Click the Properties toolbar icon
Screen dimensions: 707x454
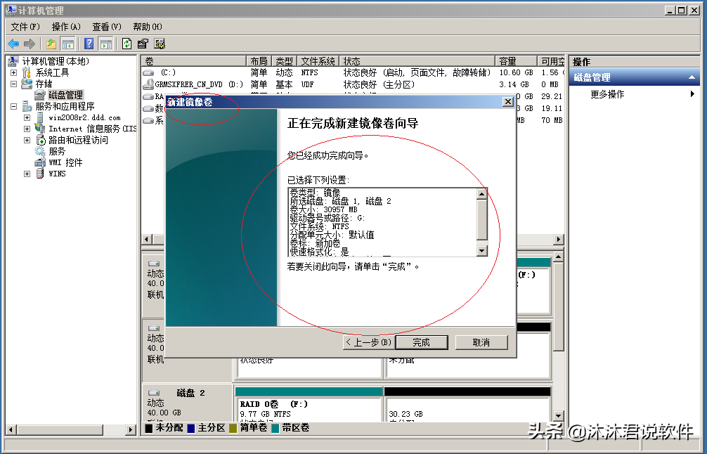pyautogui.click(x=143, y=44)
